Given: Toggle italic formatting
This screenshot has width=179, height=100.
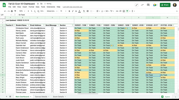Looking at the screenshot, I should point(73,11).
